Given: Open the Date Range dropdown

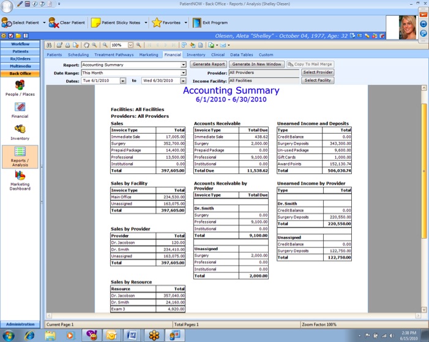Looking at the screenshot, I should [184, 73].
